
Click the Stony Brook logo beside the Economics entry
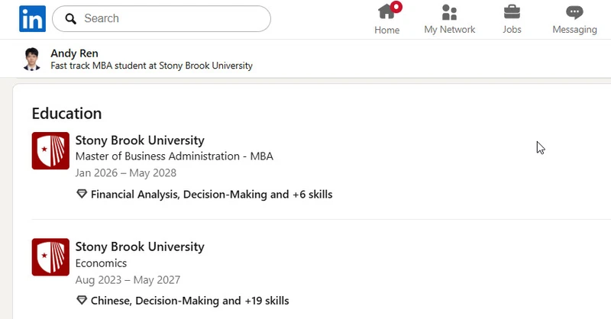pos(50,257)
